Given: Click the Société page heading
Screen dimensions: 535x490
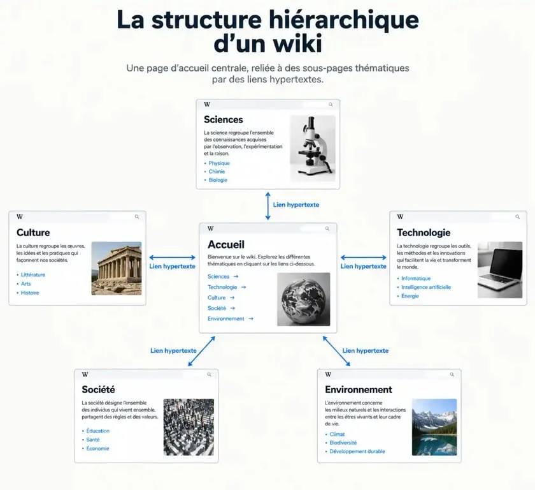Looking at the screenshot, I should 98,390.
